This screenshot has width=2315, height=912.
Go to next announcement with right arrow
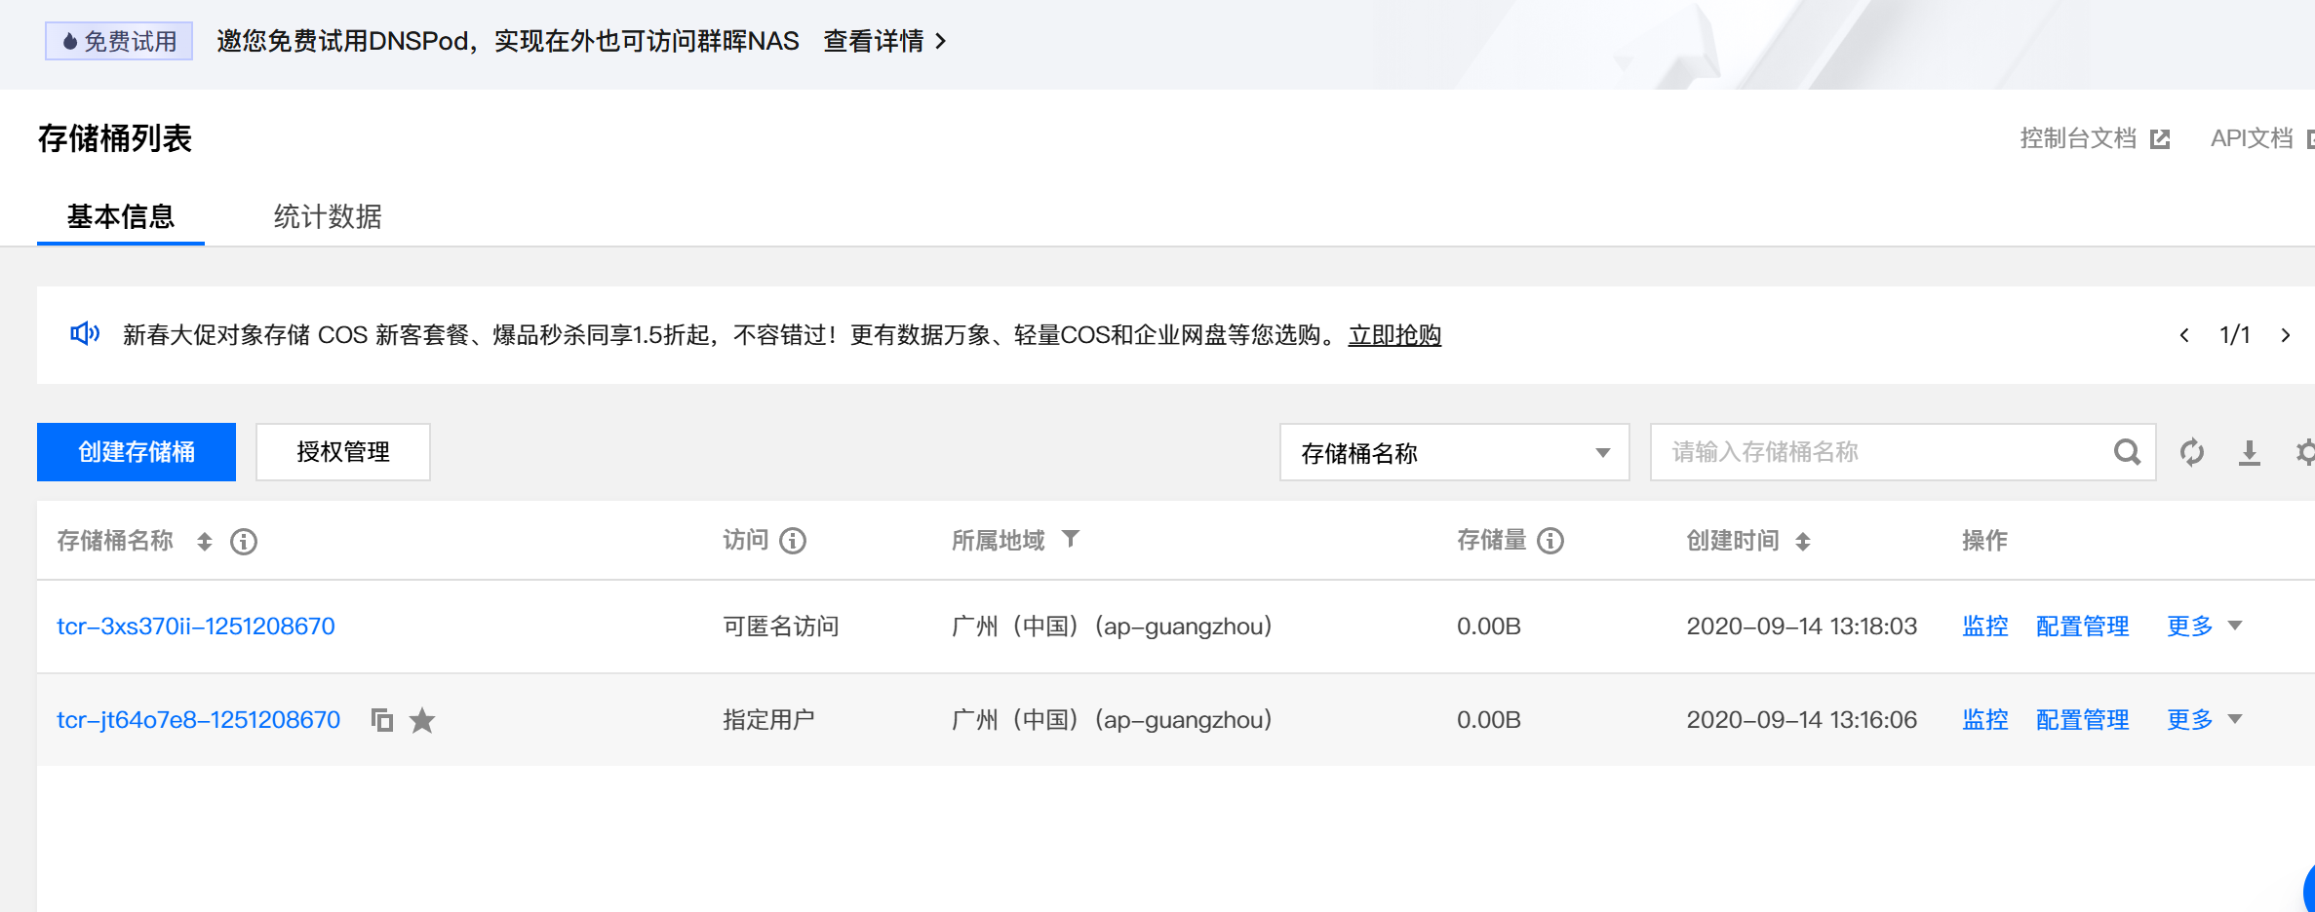pos(2286,335)
